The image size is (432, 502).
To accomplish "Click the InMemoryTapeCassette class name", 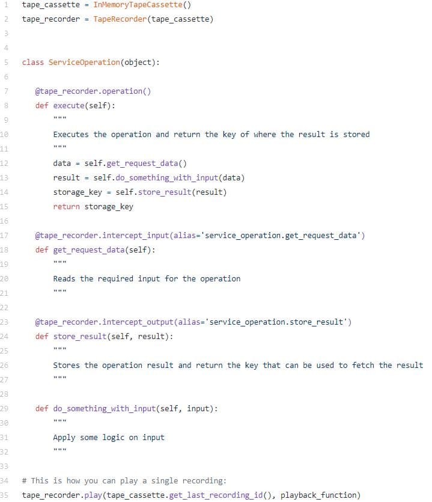I will [138, 5].
